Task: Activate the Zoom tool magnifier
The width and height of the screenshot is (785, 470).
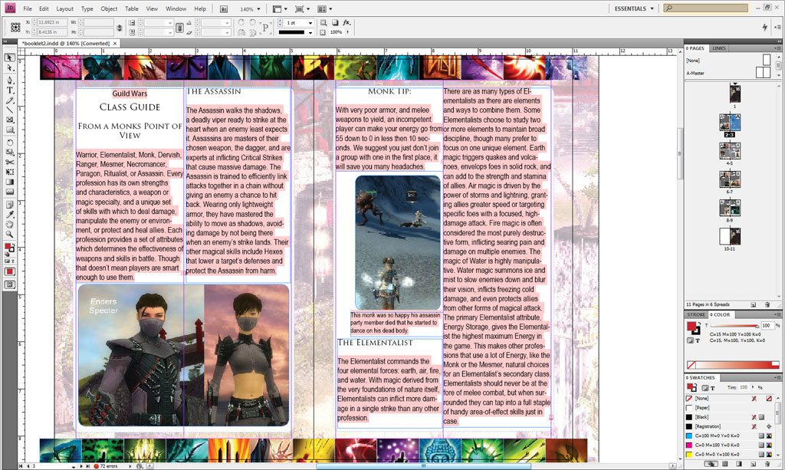Action: coord(10,234)
